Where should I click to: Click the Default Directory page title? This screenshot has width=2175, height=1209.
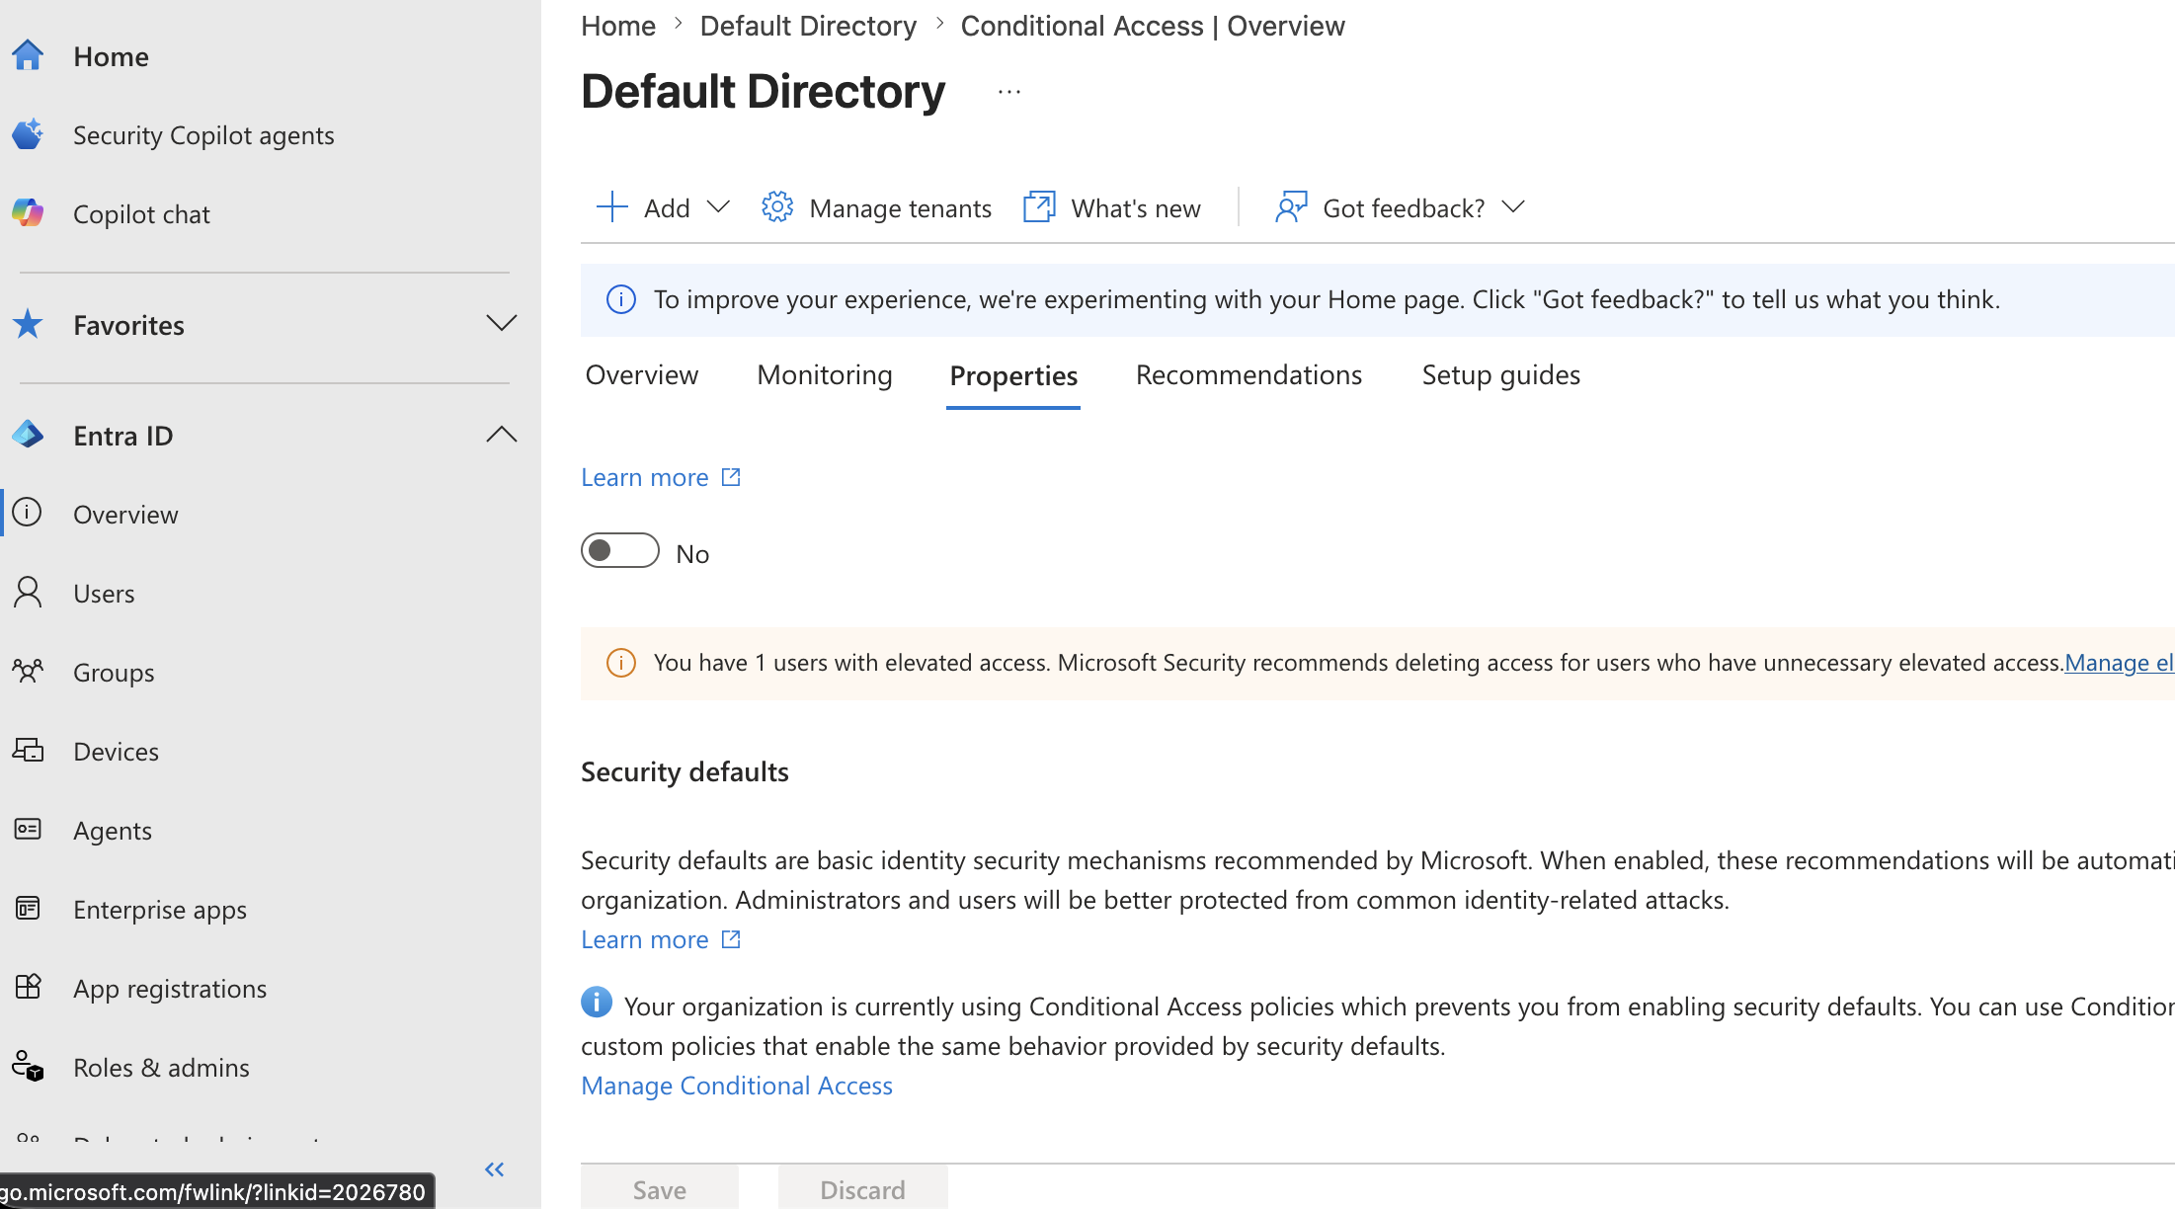point(763,91)
